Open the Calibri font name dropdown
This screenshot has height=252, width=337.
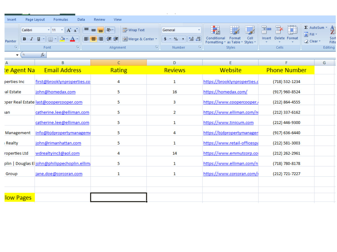(49, 30)
